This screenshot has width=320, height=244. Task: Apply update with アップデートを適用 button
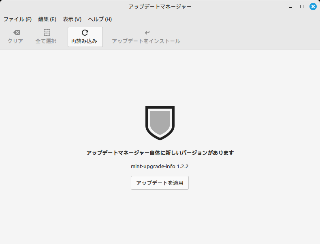pos(160,183)
